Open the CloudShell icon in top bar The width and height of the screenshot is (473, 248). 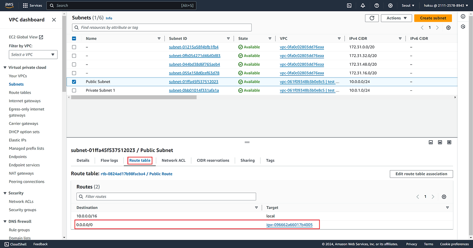tap(349, 6)
